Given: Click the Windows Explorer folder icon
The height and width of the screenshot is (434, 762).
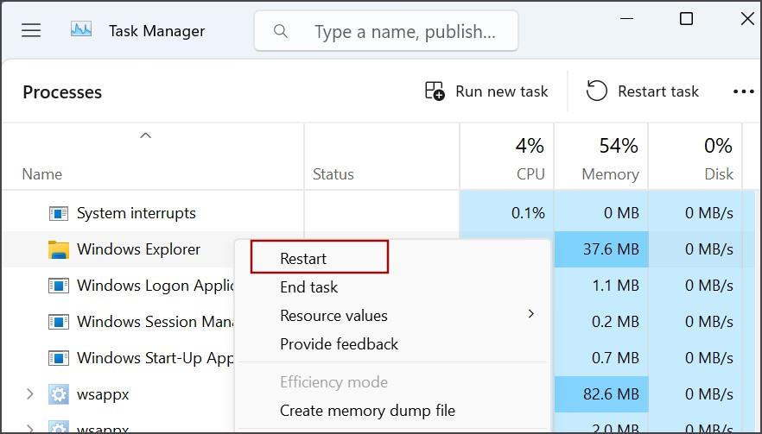Looking at the screenshot, I should (x=59, y=249).
